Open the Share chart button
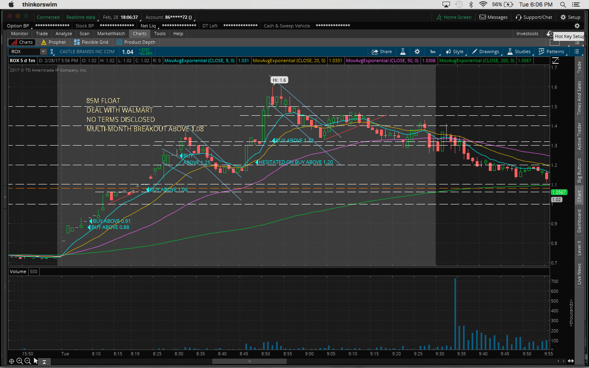The width and height of the screenshot is (589, 368). coord(382,52)
